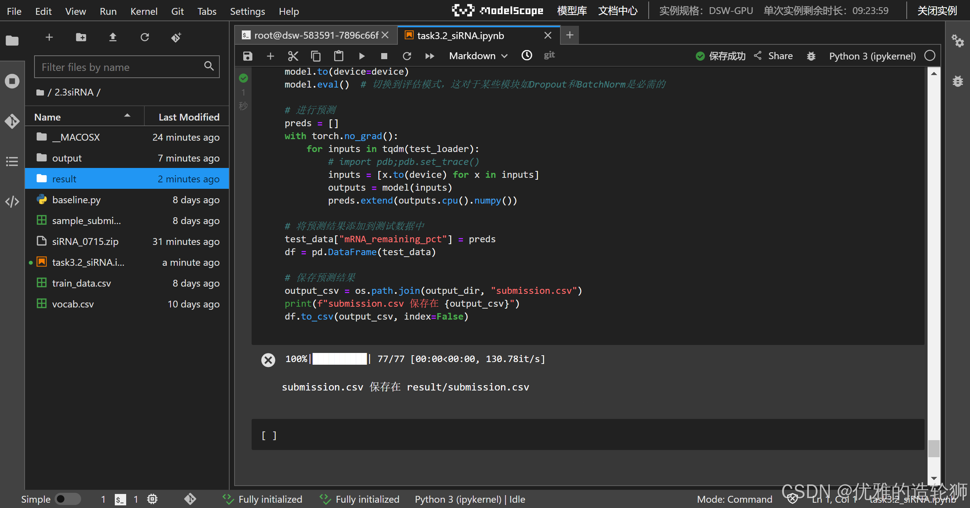Select the Markdown cell type dropdown
Image resolution: width=970 pixels, height=508 pixels.
coord(477,56)
